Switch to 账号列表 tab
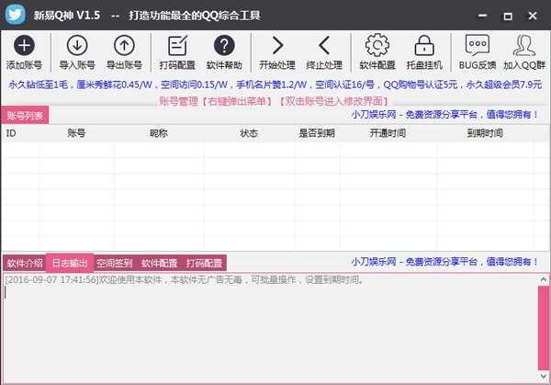Viewport: 551px width, 385px height. pos(25,115)
